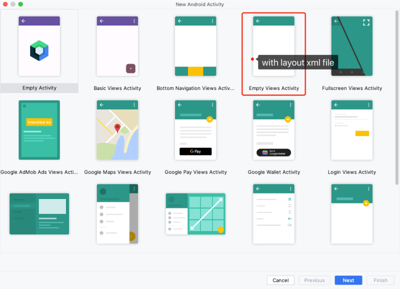Select the Google Pay Views Activity template
The image size is (400, 289).
pos(195,129)
